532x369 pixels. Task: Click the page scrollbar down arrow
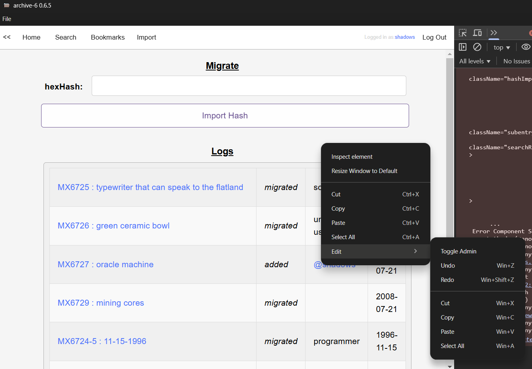pyautogui.click(x=449, y=366)
